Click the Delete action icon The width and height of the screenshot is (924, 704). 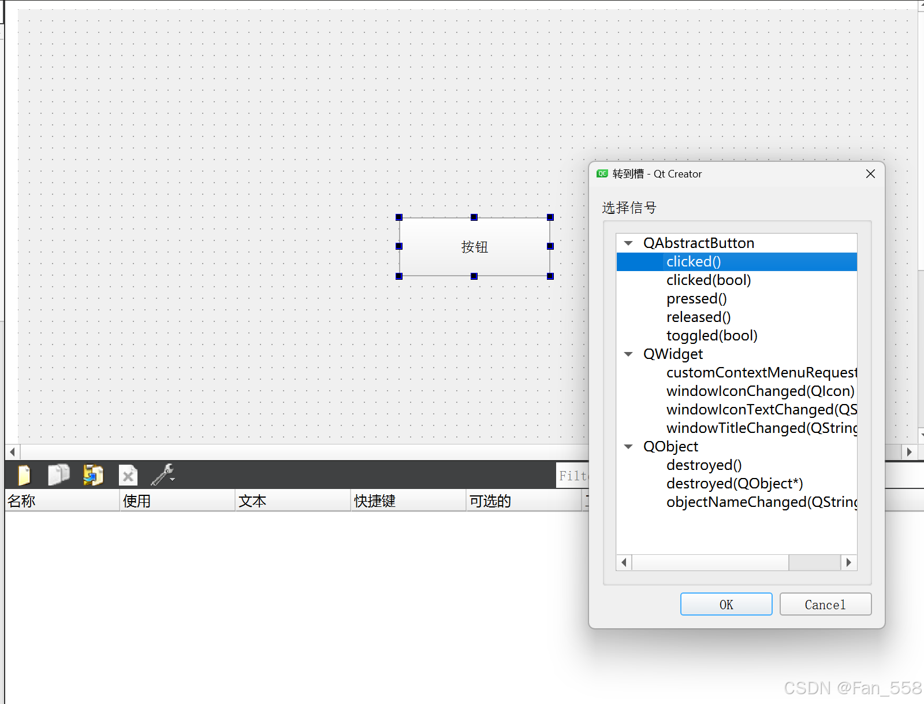(128, 475)
